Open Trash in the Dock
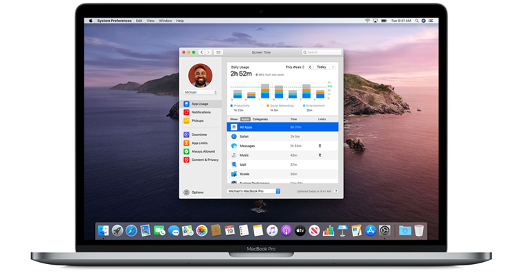 [x=419, y=230]
